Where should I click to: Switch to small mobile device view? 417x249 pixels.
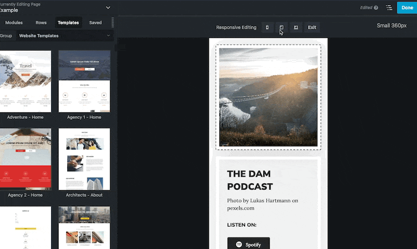click(x=267, y=28)
